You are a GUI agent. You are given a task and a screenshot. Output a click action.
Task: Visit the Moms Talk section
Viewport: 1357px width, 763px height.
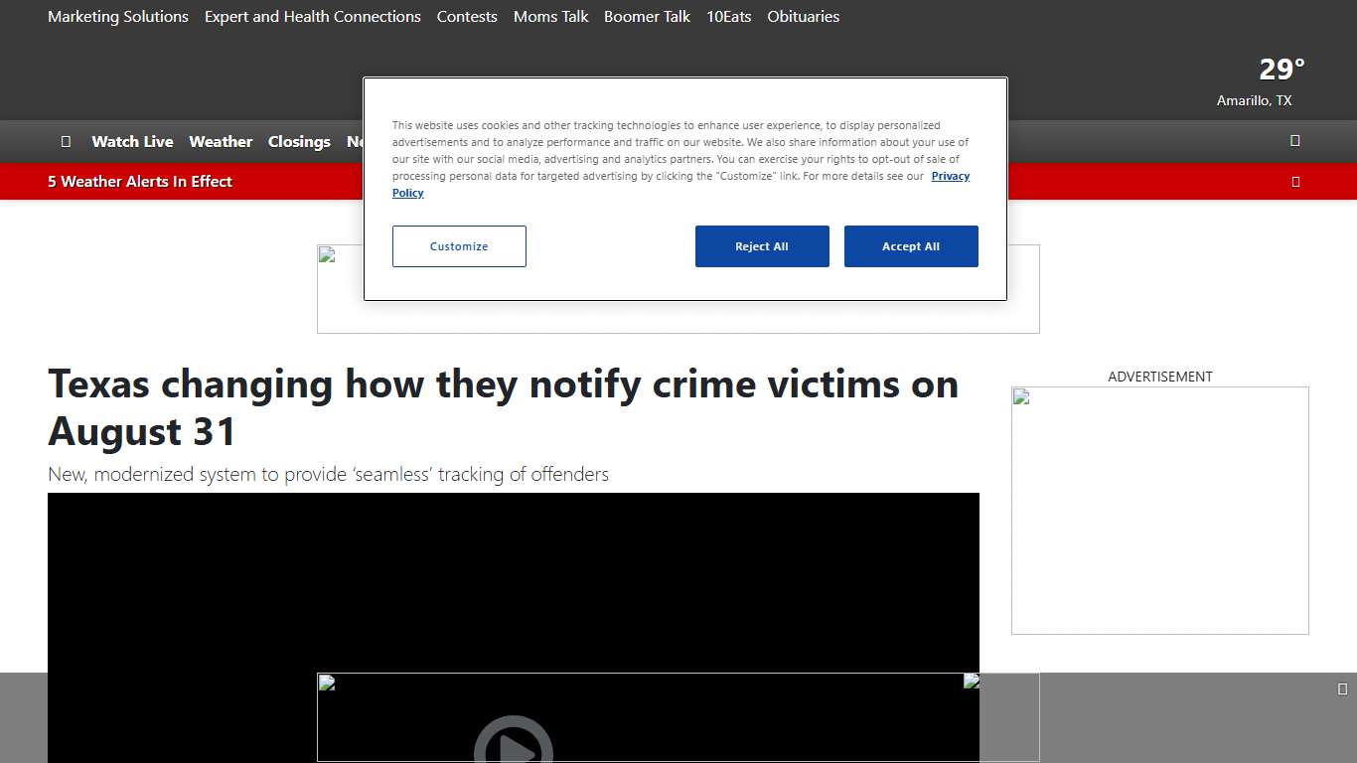click(550, 17)
